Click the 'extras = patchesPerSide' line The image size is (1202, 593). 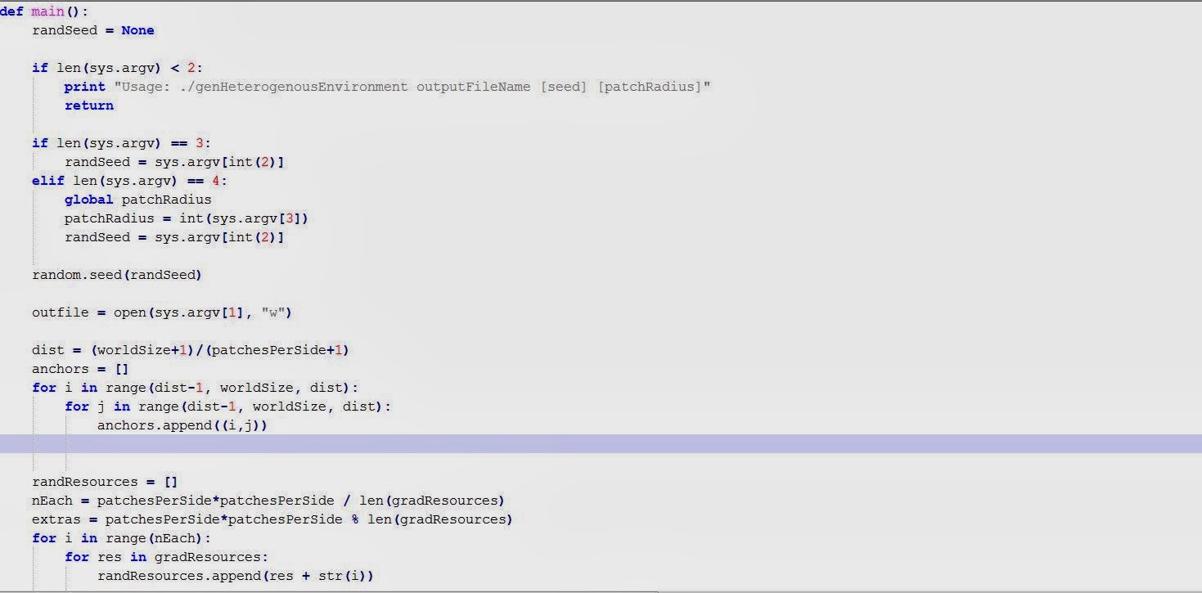click(x=272, y=519)
